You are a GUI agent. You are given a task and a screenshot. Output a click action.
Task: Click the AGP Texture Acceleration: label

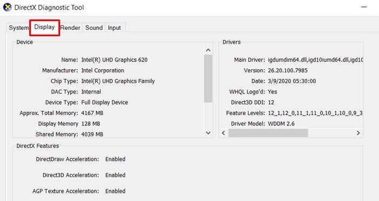click(66, 191)
